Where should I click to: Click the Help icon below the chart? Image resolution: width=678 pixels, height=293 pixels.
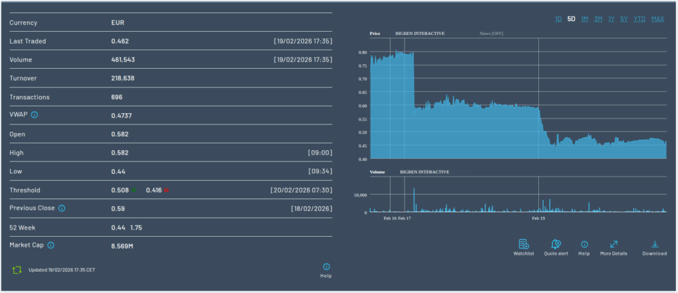584,244
